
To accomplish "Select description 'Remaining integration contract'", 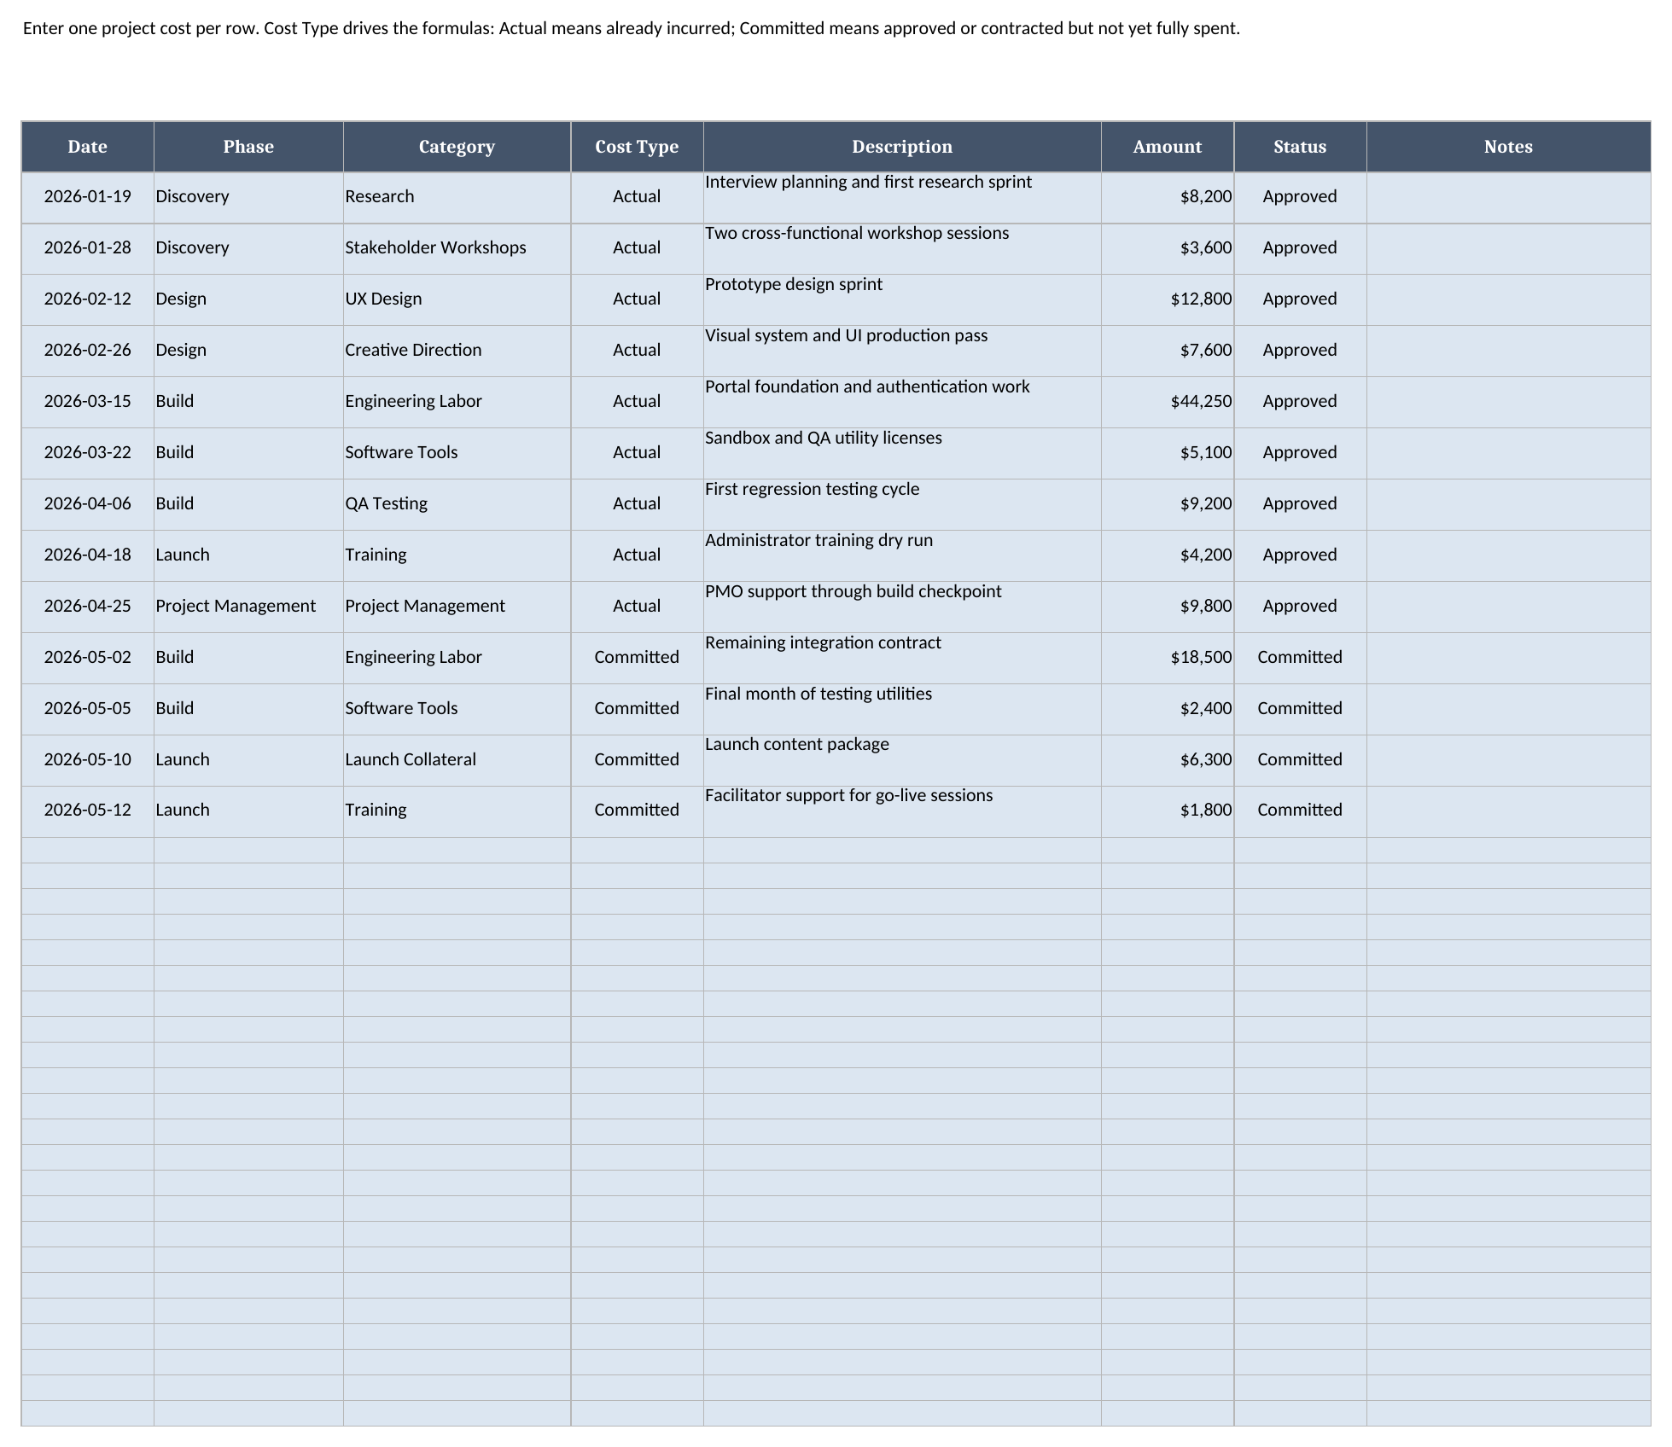I will click(x=902, y=658).
